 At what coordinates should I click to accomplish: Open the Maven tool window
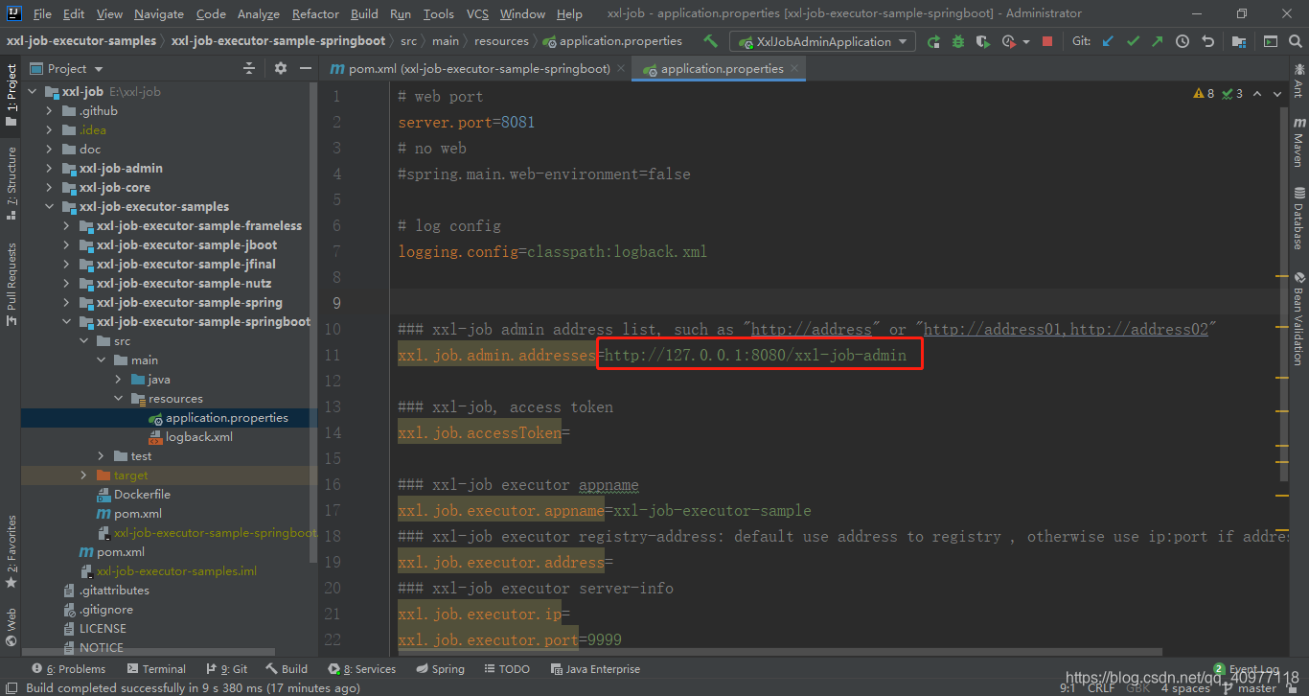coord(1298,143)
